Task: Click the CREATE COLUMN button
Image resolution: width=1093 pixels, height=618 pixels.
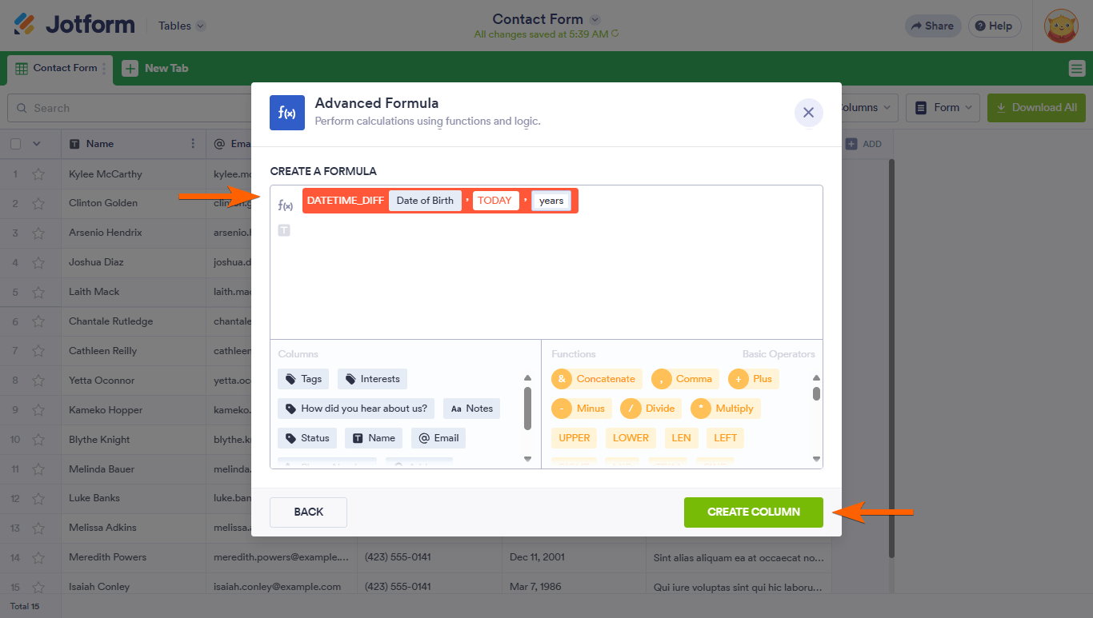Action: pos(754,512)
